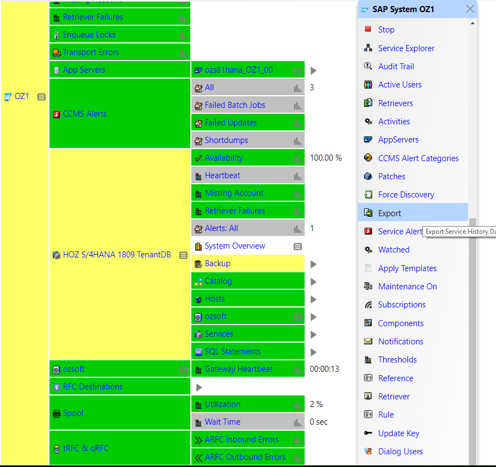Click the ARFC Outbound Errors link
Screen dimensions: 496x467
coord(245,457)
